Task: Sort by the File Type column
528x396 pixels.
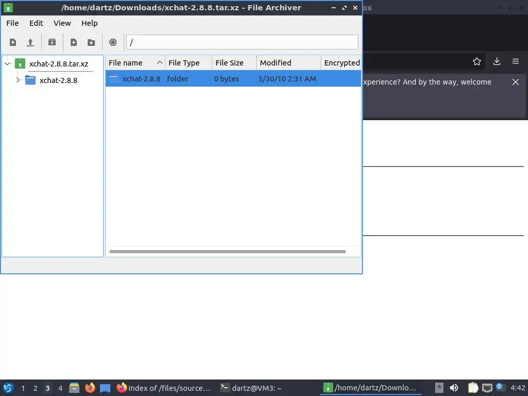Action: [x=189, y=62]
